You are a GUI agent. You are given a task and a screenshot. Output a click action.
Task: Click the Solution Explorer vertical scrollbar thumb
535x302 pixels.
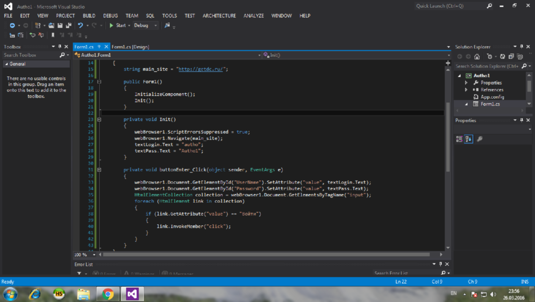tap(529, 85)
